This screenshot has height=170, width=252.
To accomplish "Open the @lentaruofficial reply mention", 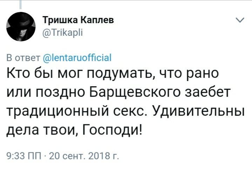I will point(76,57).
